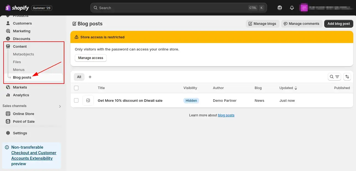Click the Add blog post button
Screen dimensions: 356x171
click(339, 24)
